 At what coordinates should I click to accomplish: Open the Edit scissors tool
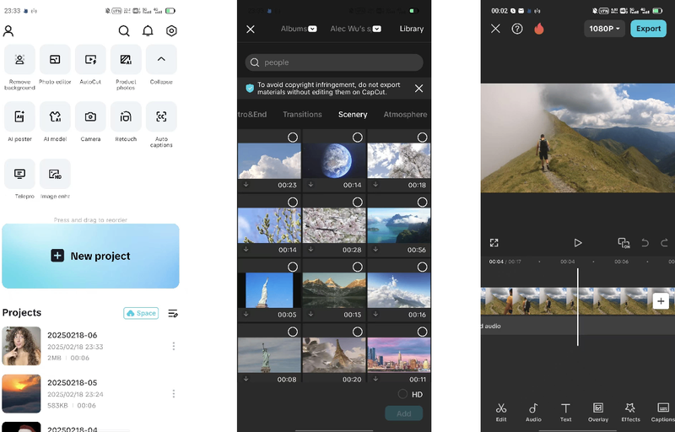(x=501, y=413)
